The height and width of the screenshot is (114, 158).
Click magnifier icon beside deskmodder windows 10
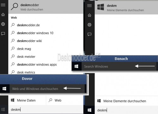(13, 33)
